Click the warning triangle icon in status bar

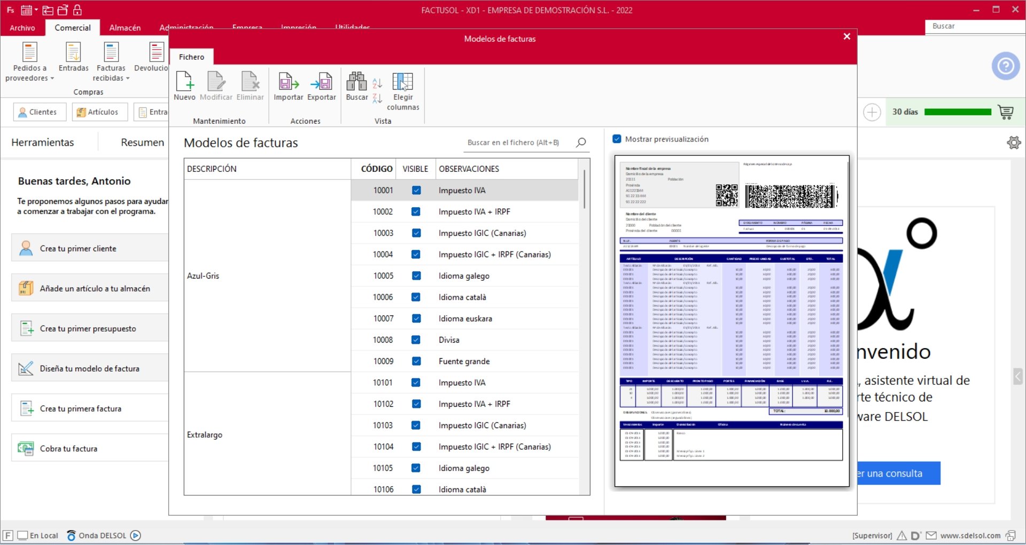coord(901,535)
